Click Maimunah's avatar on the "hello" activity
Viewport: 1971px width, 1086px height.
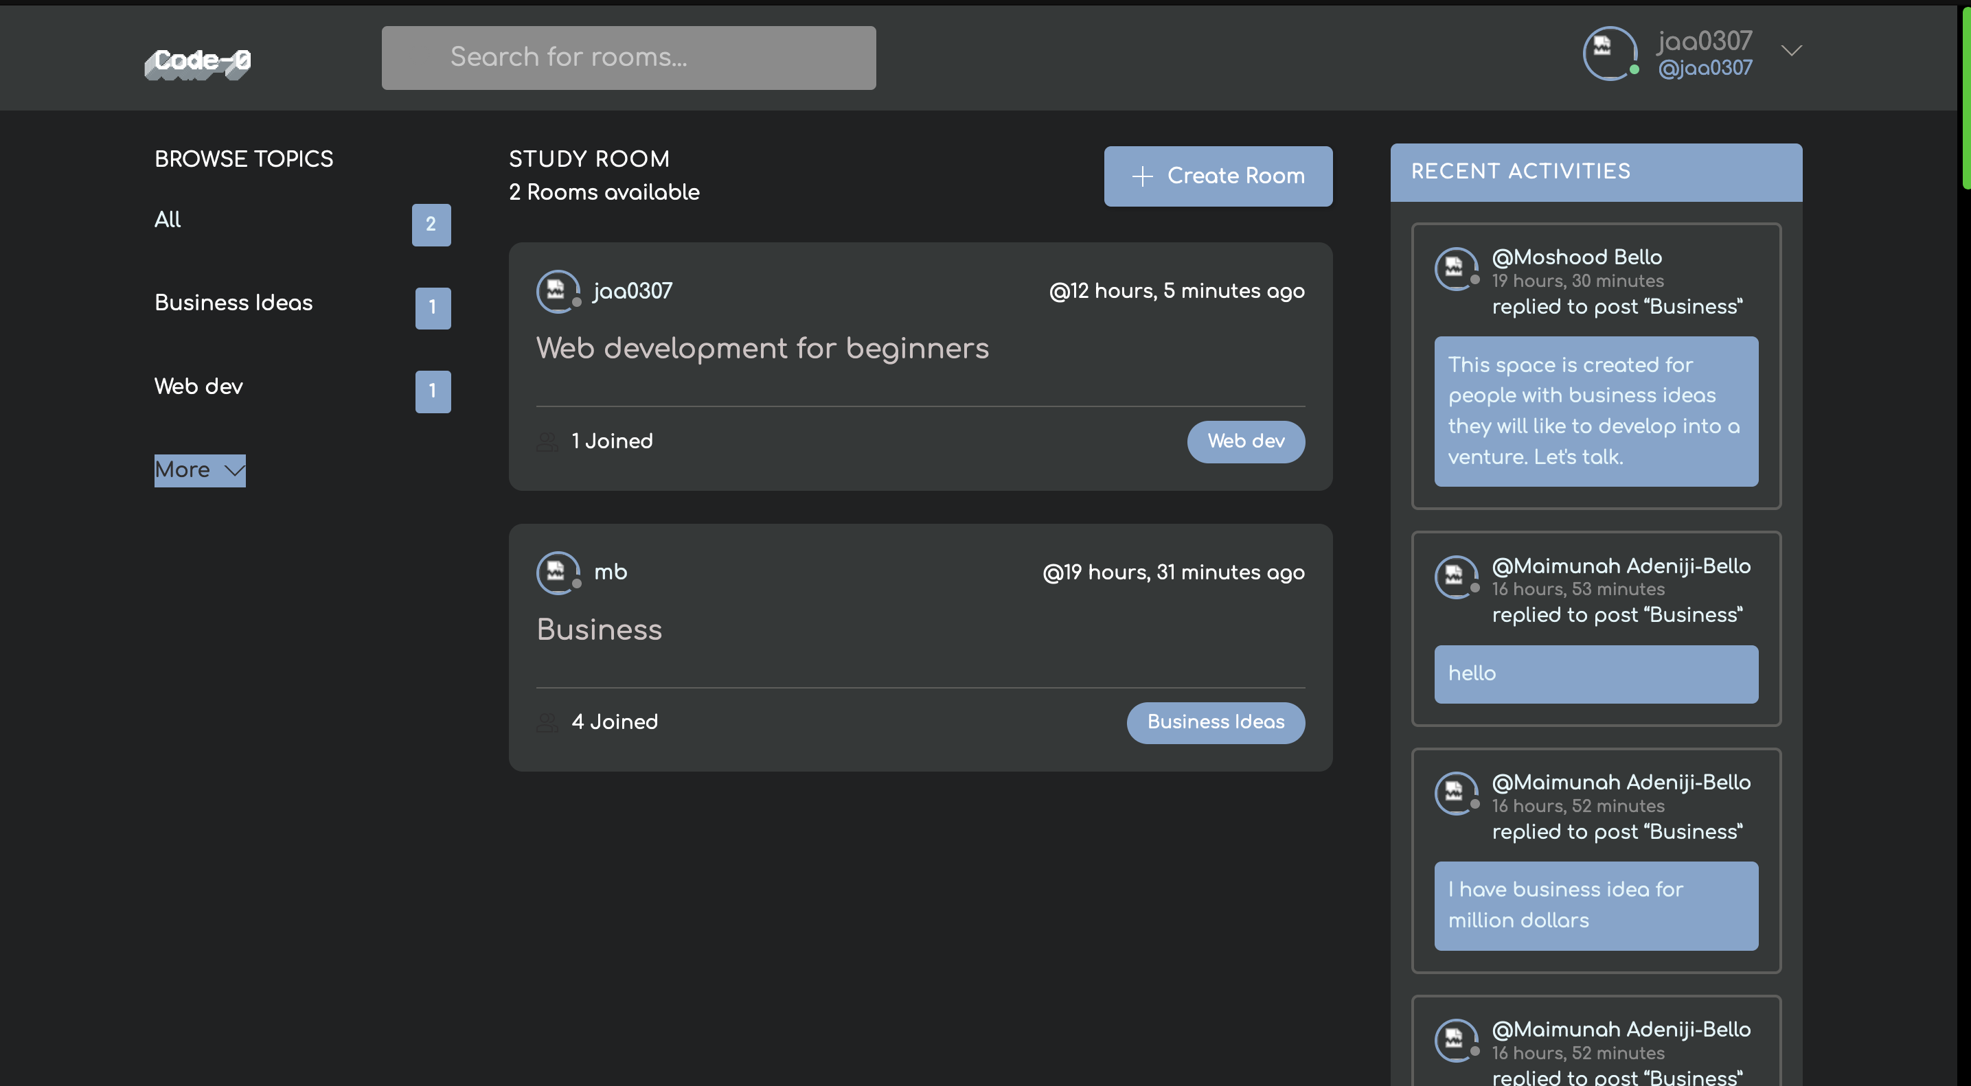pos(1455,577)
